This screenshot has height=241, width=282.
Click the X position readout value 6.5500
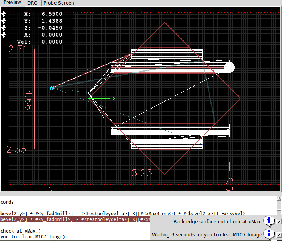coord(52,14)
